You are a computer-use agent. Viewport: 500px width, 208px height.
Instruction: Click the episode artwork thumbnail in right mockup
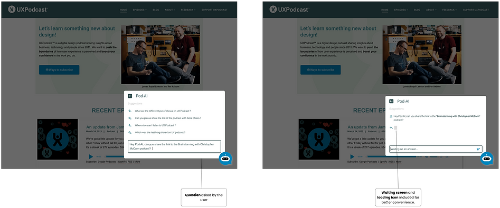(x=319, y=140)
